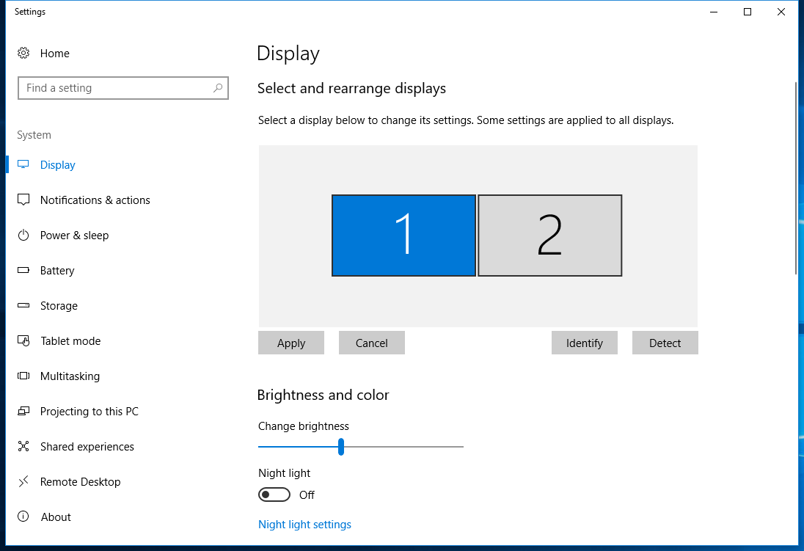Click the Apply button
804x551 pixels.
291,343
